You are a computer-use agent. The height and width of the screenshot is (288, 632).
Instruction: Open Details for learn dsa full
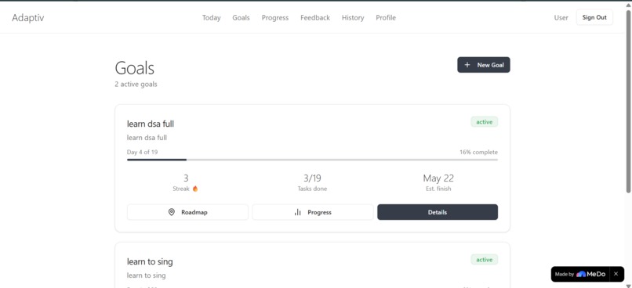[x=438, y=212]
